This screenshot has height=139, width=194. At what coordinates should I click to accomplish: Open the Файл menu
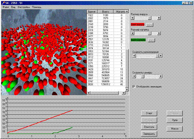[x=6, y=7]
